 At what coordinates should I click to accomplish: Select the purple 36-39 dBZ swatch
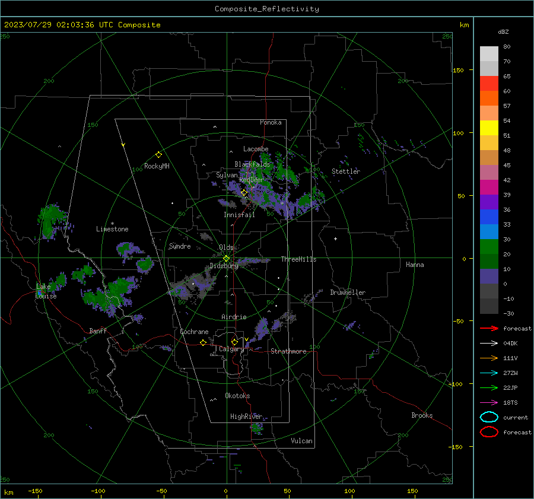(489, 202)
